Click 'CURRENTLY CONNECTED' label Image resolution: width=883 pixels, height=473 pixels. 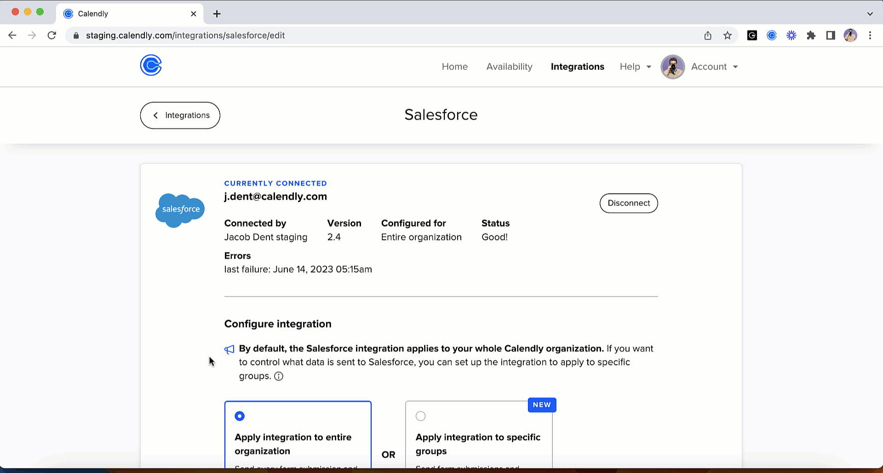(x=275, y=183)
